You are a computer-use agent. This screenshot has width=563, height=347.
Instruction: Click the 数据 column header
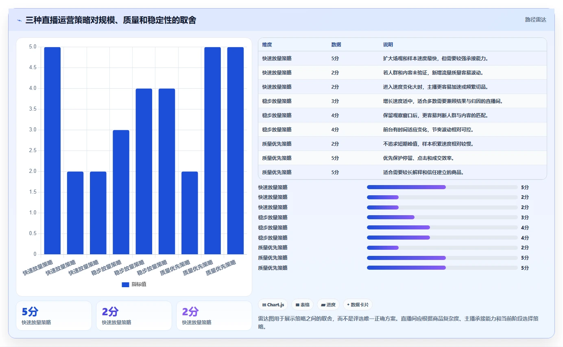pos(336,45)
